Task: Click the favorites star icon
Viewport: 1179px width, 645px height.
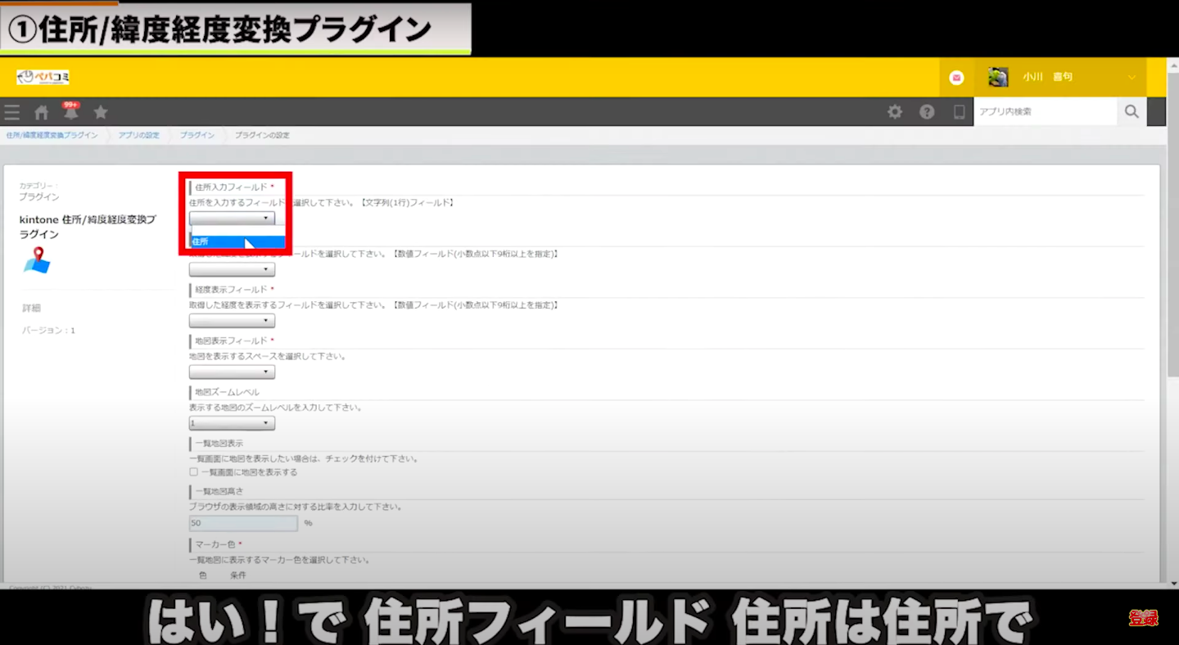Action: click(101, 112)
